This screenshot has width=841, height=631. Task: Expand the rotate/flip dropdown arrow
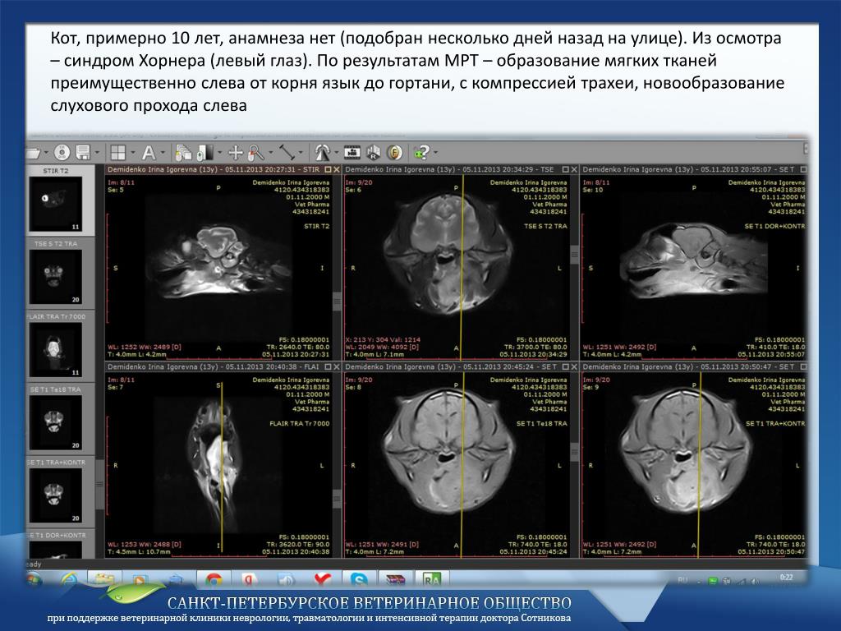[x=336, y=153]
